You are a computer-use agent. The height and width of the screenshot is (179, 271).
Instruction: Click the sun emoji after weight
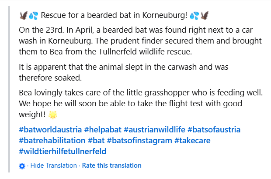pyautogui.click(x=53, y=115)
